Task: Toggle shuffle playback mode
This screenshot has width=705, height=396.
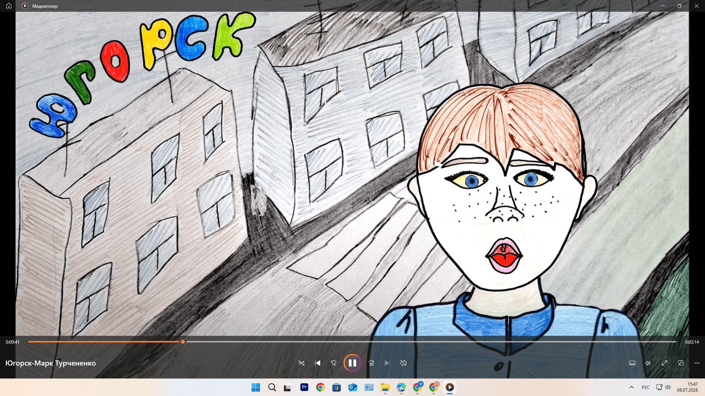Action: [x=301, y=363]
